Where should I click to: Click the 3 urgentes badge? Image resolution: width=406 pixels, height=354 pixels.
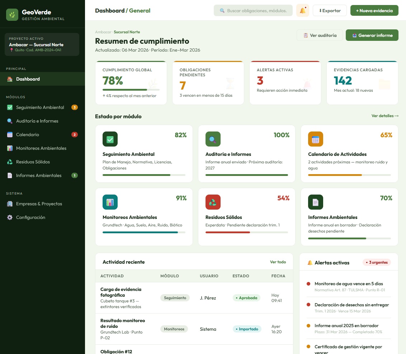click(377, 263)
